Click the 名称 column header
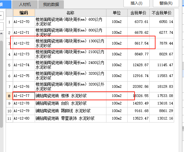This screenshot has width=184, height=152. pos(70,13)
